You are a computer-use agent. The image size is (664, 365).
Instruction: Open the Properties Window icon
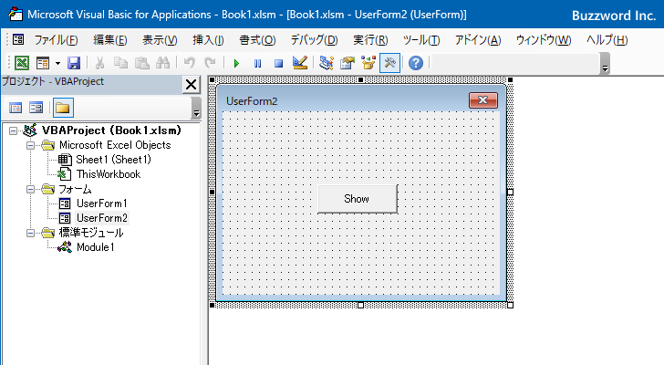[x=348, y=63]
